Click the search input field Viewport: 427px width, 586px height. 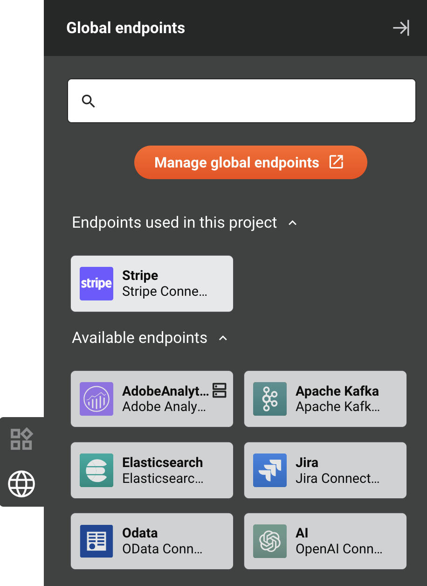click(241, 101)
